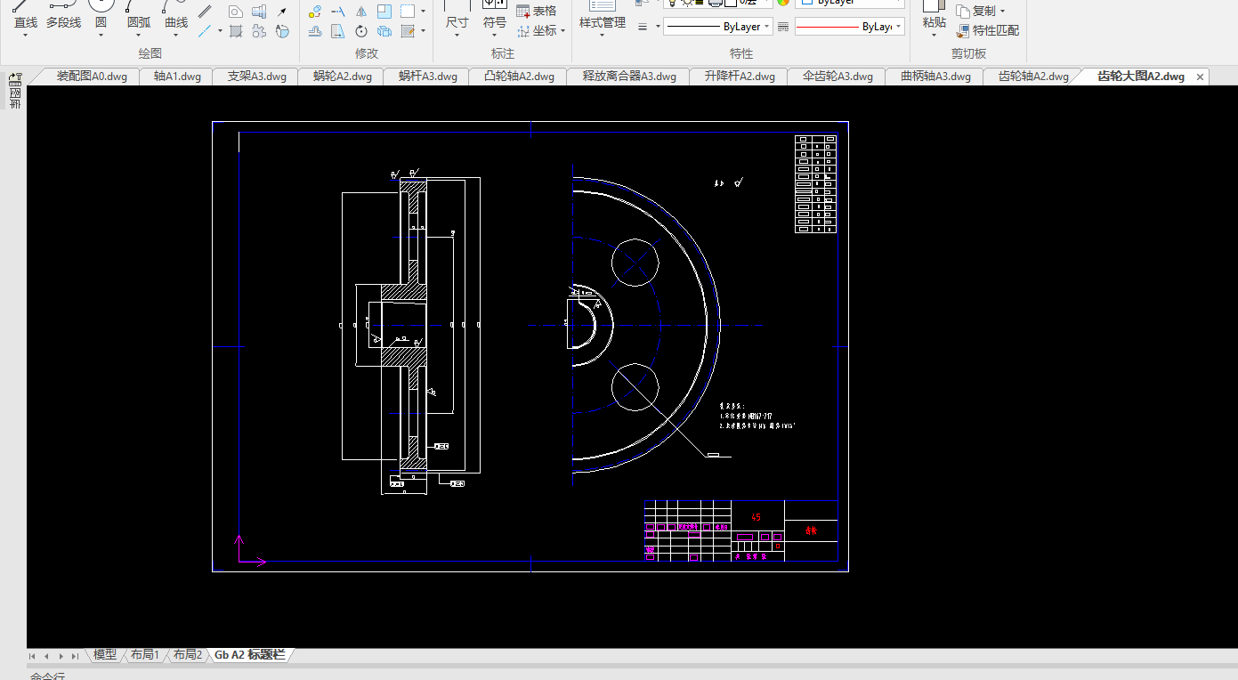Select the 多段线 polyline tool
1238x680 pixels.
click(x=63, y=18)
